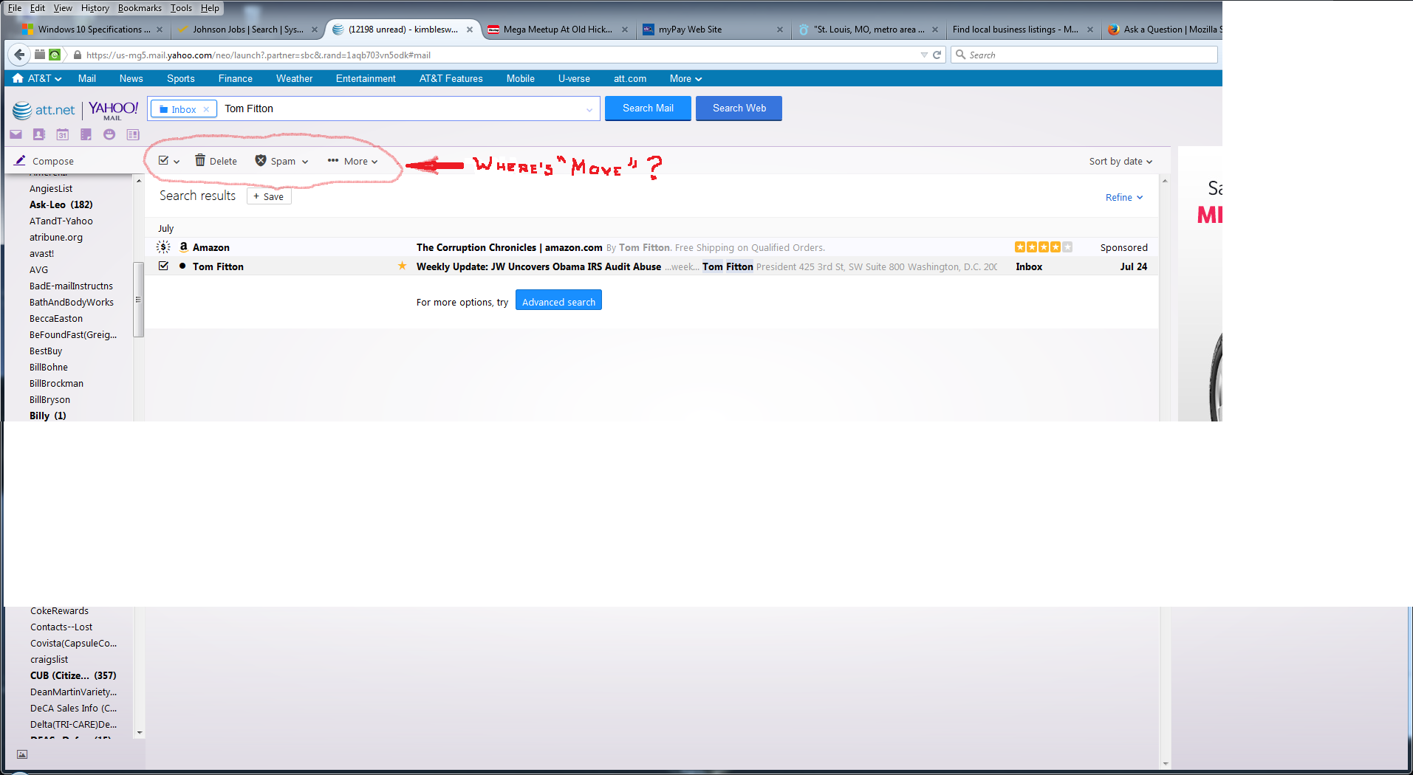The image size is (1413, 775).
Task: Open the Contacts icon in Yahoo quick bar
Action: 39,134
